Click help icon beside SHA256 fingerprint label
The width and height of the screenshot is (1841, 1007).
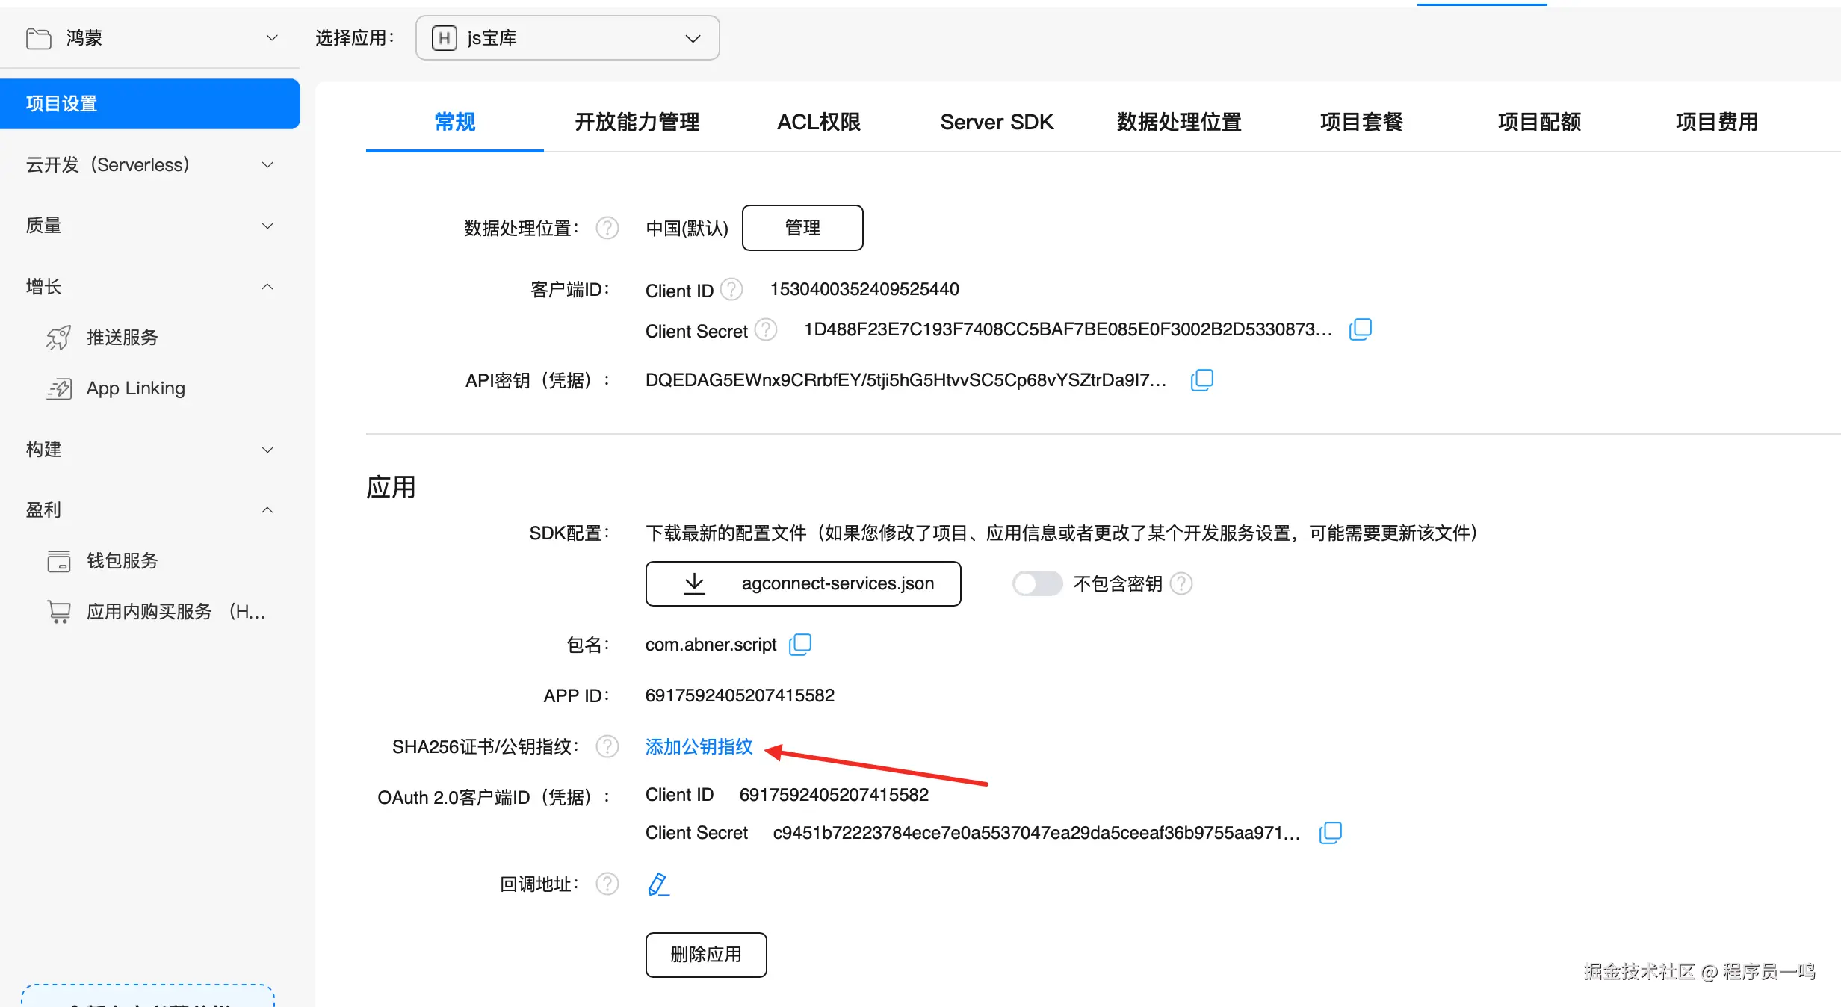[607, 746]
